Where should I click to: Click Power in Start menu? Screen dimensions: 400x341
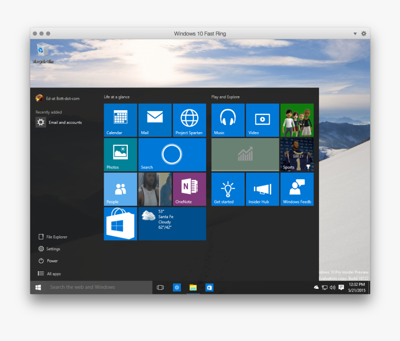coord(48,261)
